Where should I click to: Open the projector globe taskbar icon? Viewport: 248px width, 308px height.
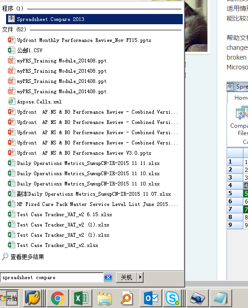pos(197,298)
